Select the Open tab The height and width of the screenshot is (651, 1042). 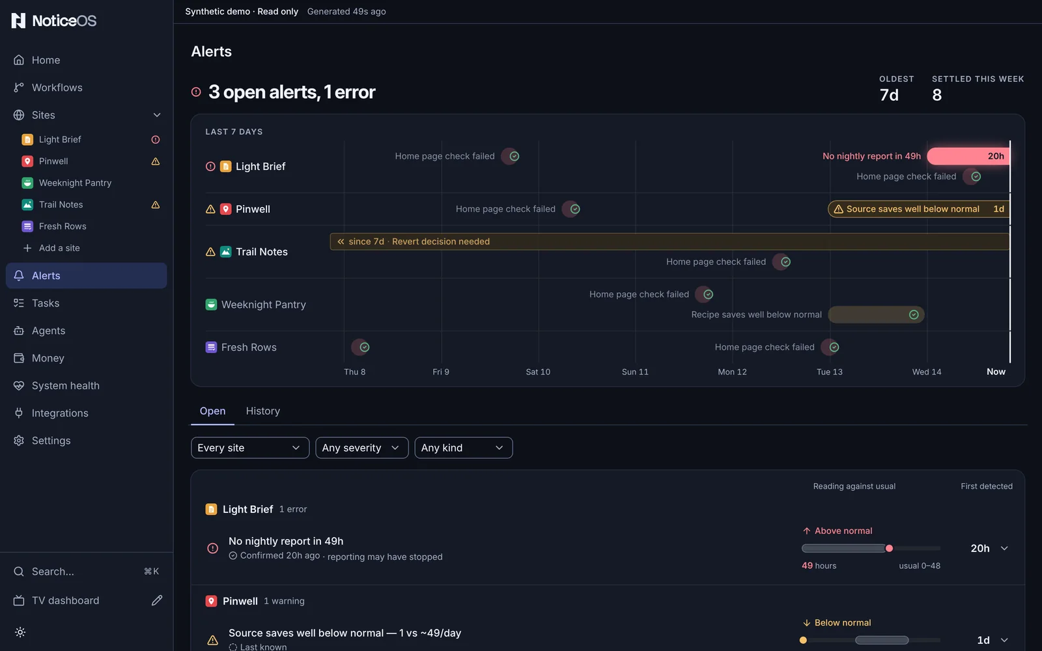pyautogui.click(x=212, y=411)
